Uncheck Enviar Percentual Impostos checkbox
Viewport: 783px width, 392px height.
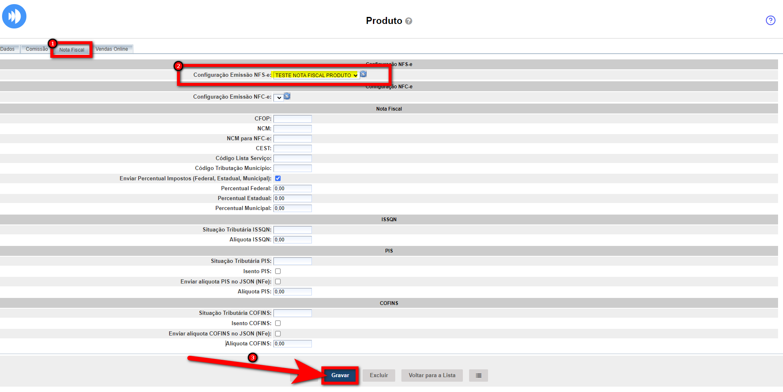click(278, 178)
